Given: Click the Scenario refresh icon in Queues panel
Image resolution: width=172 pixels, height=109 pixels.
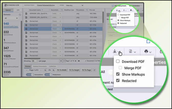Looking at the screenshot, I should click(x=20, y=15).
